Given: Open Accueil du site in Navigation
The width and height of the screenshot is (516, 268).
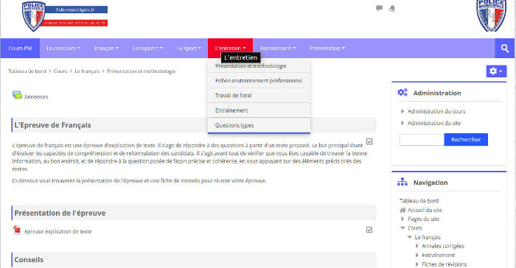Looking at the screenshot, I should pyautogui.click(x=425, y=210).
